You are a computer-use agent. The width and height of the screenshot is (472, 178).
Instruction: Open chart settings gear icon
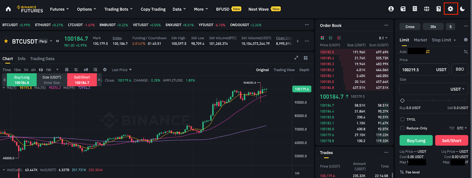point(105,70)
